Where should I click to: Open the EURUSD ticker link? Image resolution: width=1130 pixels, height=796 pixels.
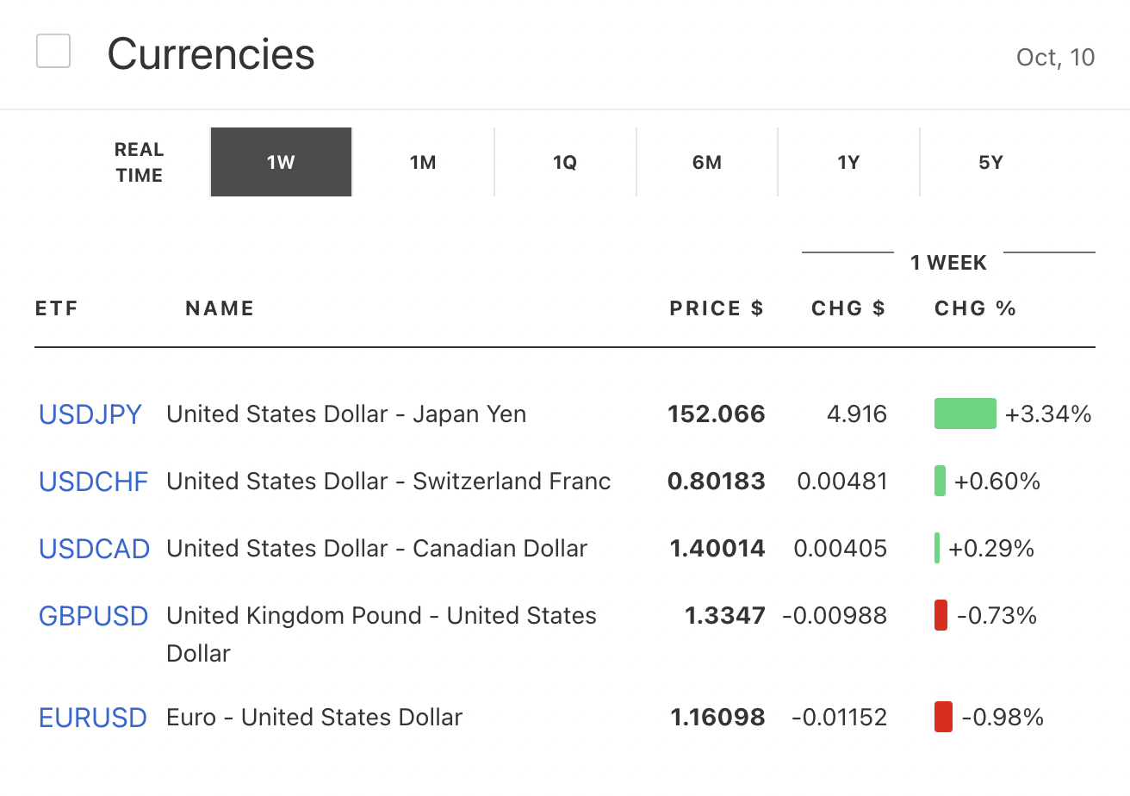tap(93, 718)
